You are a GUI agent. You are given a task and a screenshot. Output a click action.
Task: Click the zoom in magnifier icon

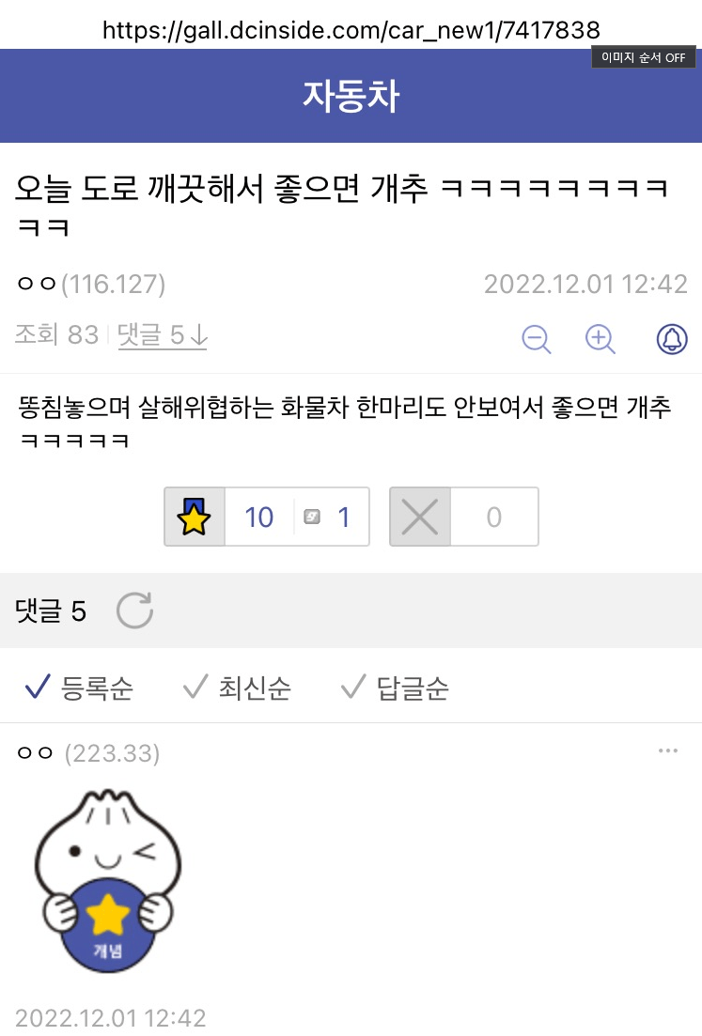pyautogui.click(x=601, y=339)
